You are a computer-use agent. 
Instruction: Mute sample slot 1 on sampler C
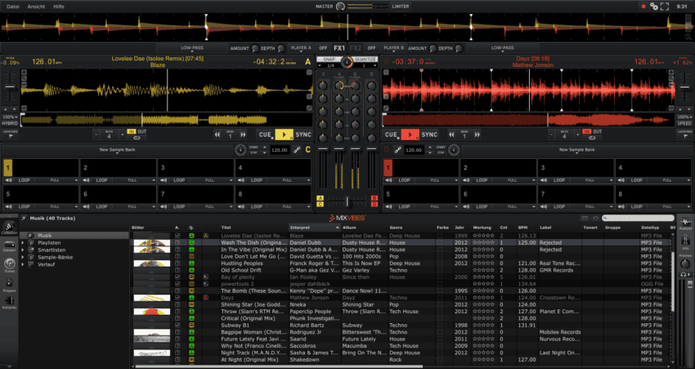coord(8,181)
